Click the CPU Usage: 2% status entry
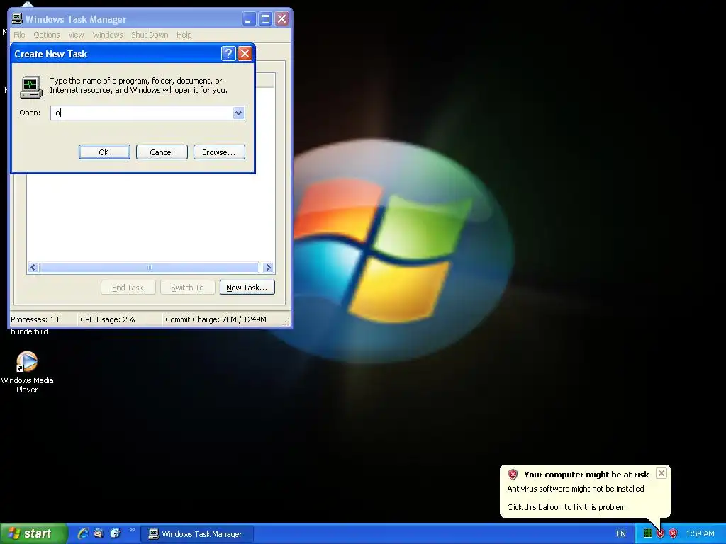Image resolution: width=726 pixels, height=544 pixels. point(108,319)
